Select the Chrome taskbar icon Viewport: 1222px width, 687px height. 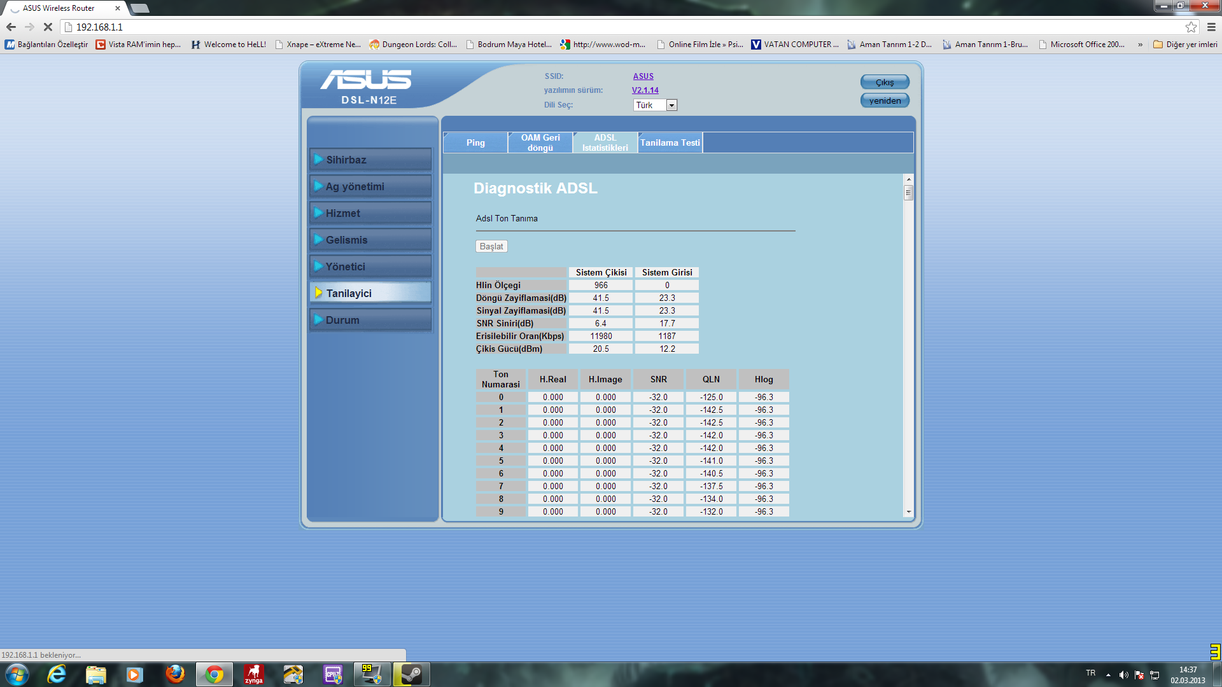coord(214,674)
